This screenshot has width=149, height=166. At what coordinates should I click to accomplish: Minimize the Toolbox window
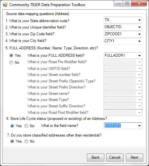pyautogui.click(x=118, y=4)
